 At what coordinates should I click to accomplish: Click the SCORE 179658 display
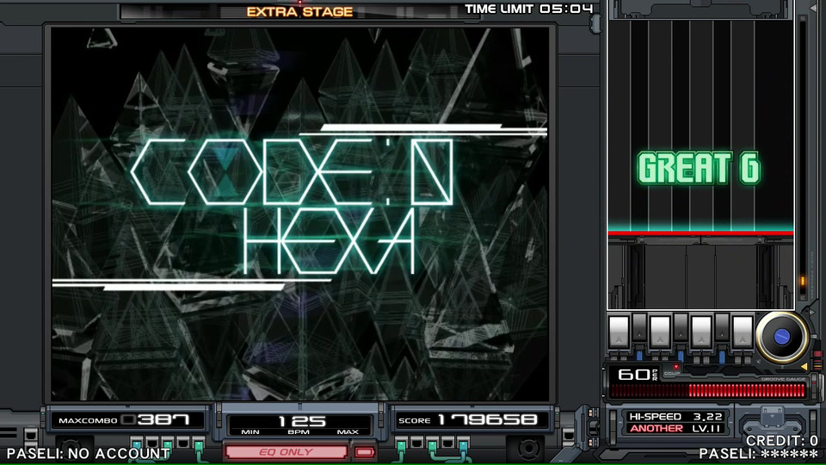[468, 419]
